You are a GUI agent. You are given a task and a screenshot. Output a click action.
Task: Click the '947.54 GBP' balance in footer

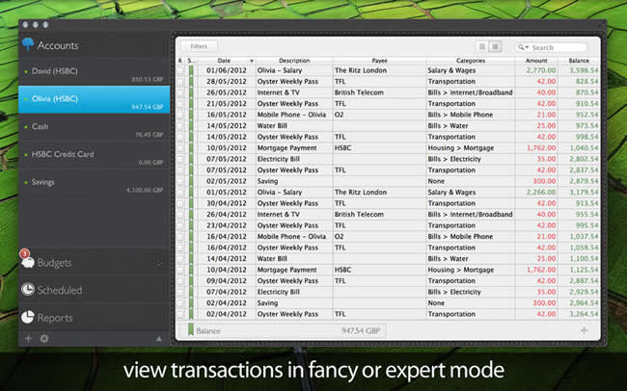click(361, 330)
